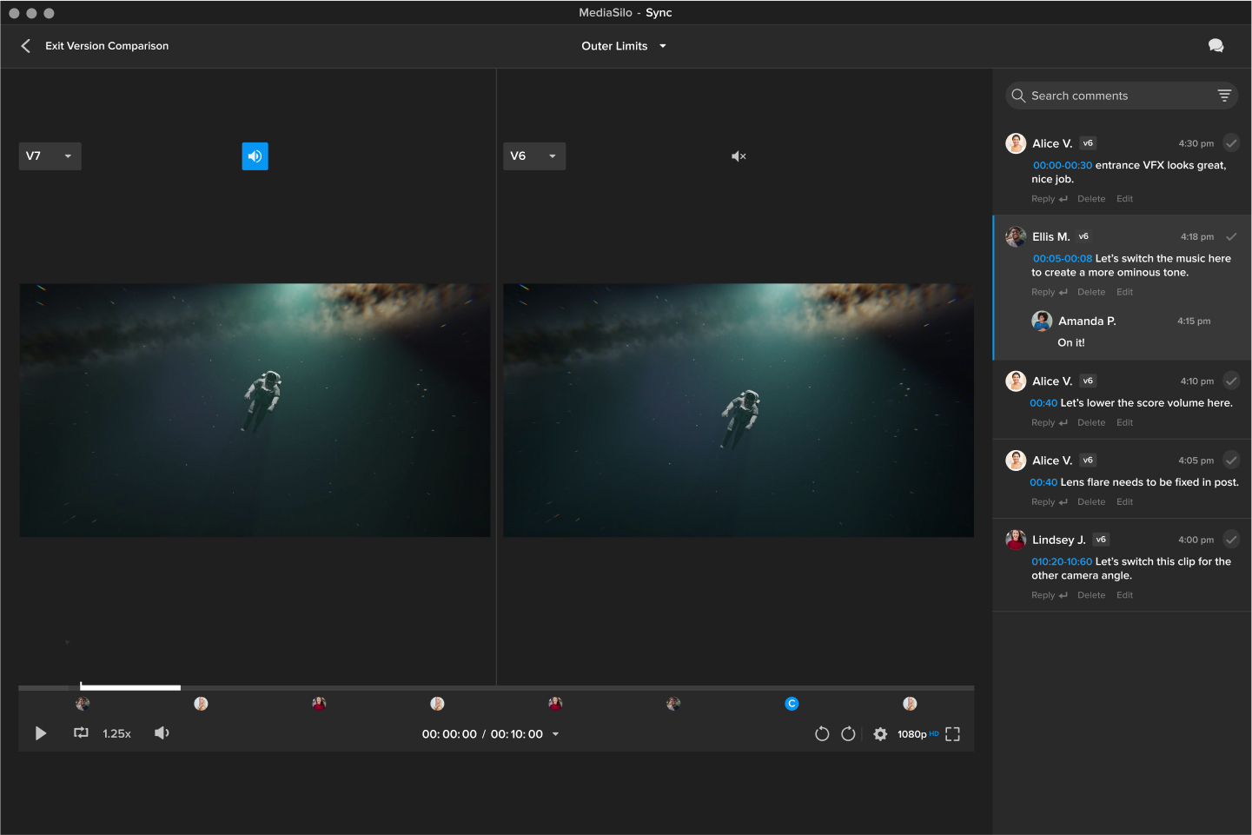Click the timeline progress scrubber
Screen dimensions: 1252x835
[x=129, y=686]
